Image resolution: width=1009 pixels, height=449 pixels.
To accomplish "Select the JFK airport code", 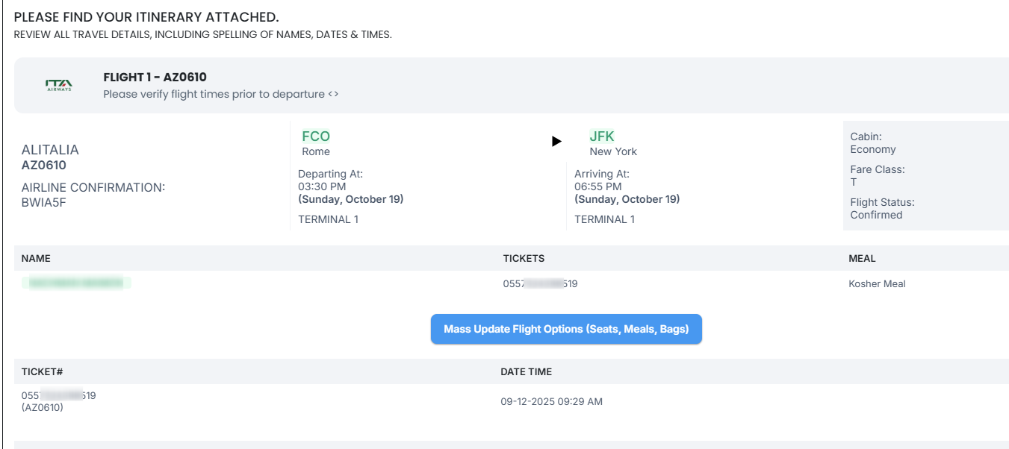I will 602,136.
